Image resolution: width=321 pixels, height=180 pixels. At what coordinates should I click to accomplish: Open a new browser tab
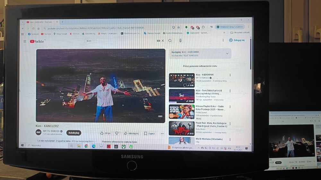(63, 22)
